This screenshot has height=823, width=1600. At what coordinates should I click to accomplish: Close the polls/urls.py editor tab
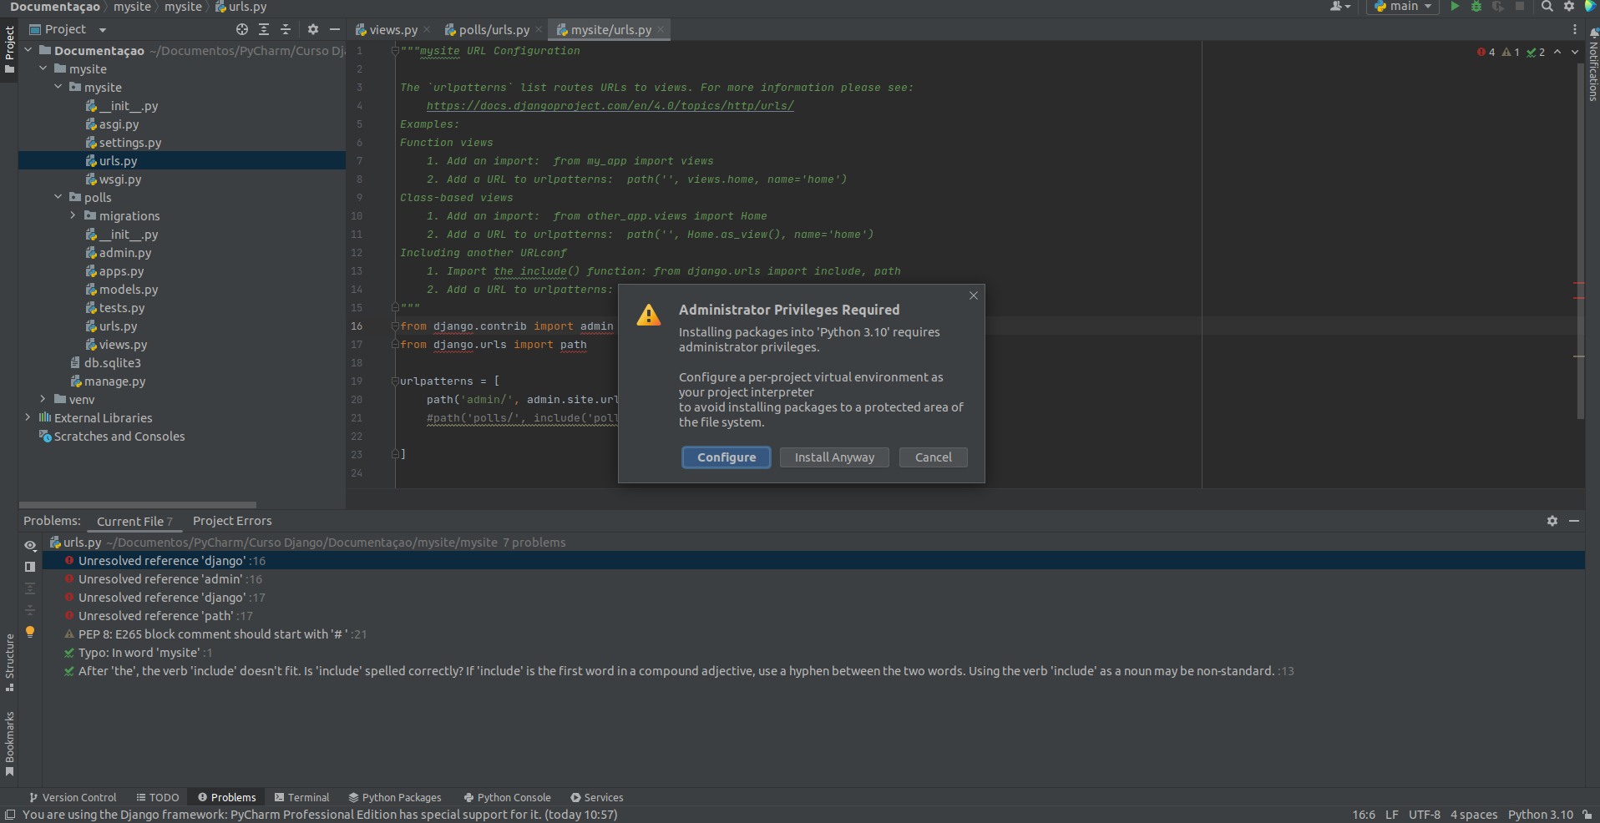539,29
